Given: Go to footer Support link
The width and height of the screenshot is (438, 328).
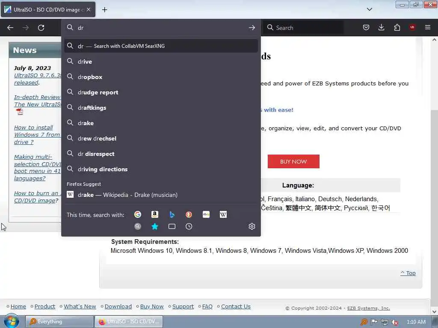Looking at the screenshot, I should [183, 307].
